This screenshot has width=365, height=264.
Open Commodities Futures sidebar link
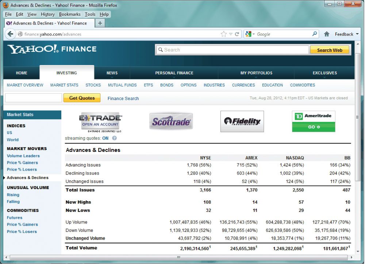click(x=15, y=218)
